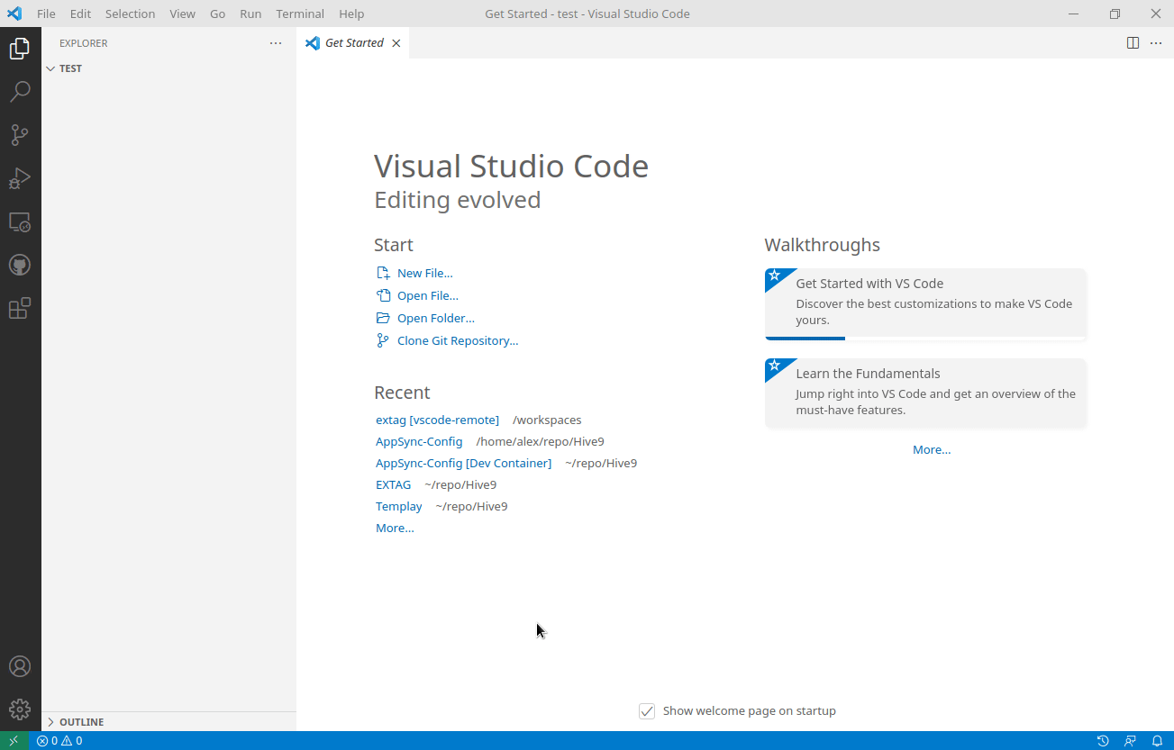Image resolution: width=1174 pixels, height=750 pixels.
Task: Open the Manage settings gear
Action: (x=20, y=709)
